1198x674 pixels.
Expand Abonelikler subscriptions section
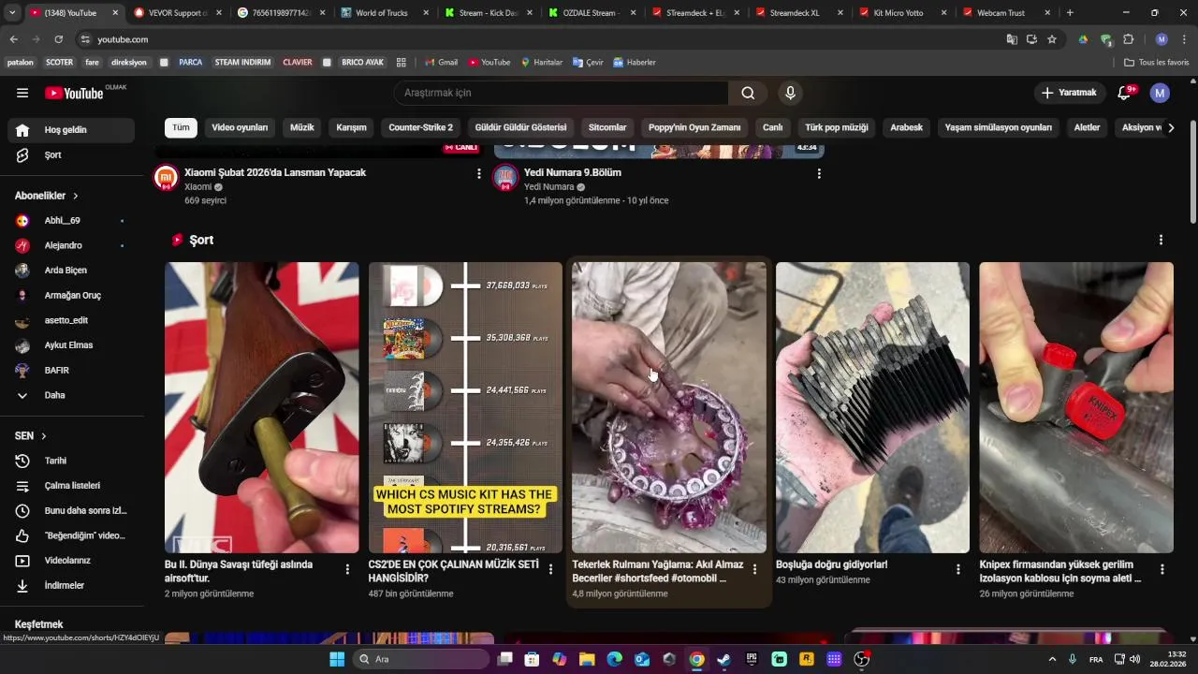pyautogui.click(x=47, y=196)
